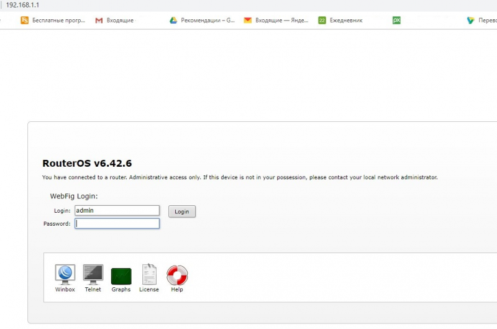Open the Gmail Входящие bookmark
The image size is (497, 329).
click(114, 21)
